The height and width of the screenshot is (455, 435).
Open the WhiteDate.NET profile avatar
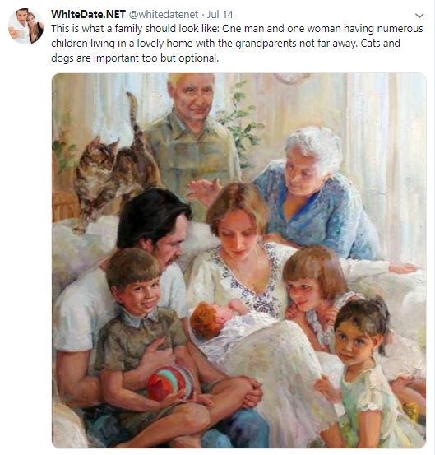point(25,26)
